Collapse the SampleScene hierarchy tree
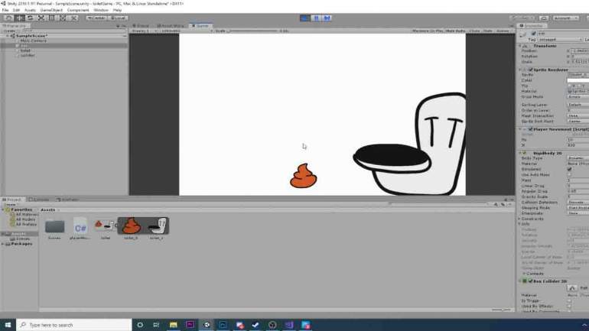 [8, 36]
